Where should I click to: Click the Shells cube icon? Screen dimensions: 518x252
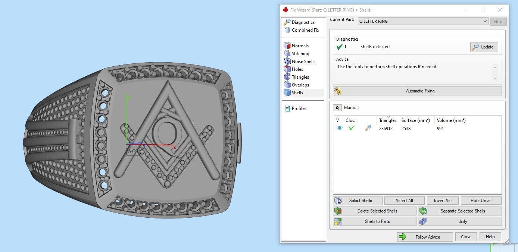(x=287, y=92)
